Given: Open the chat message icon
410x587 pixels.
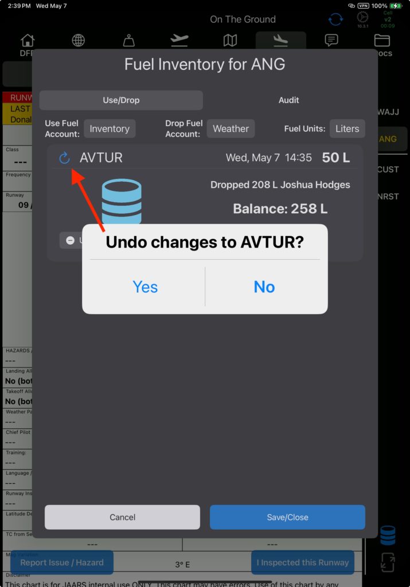Looking at the screenshot, I should [331, 41].
